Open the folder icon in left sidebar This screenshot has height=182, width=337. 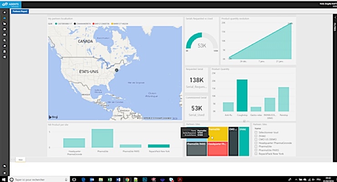pos(5,24)
